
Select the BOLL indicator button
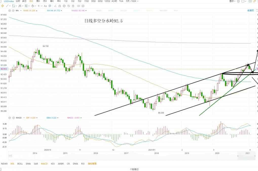[20, 164]
